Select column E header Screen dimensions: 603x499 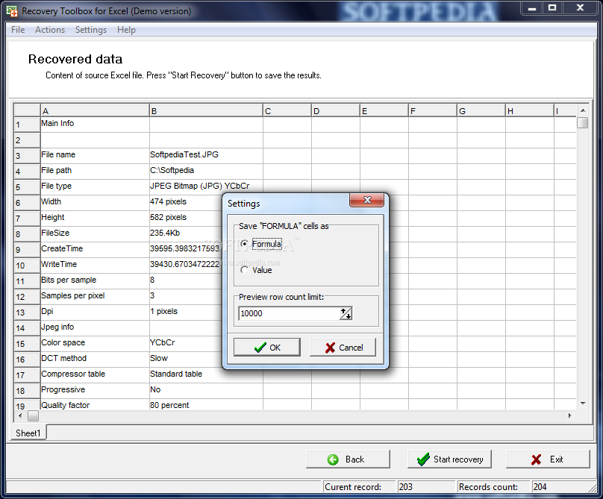(384, 110)
